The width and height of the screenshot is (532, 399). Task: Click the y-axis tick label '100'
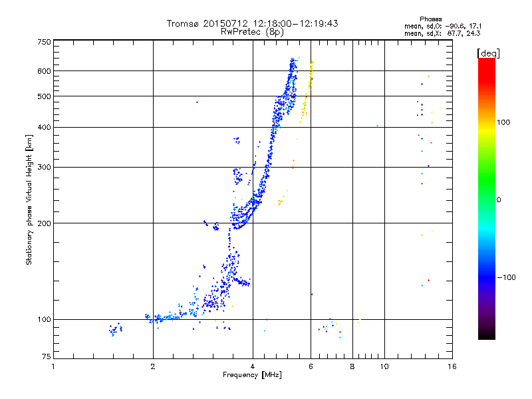[x=44, y=320]
